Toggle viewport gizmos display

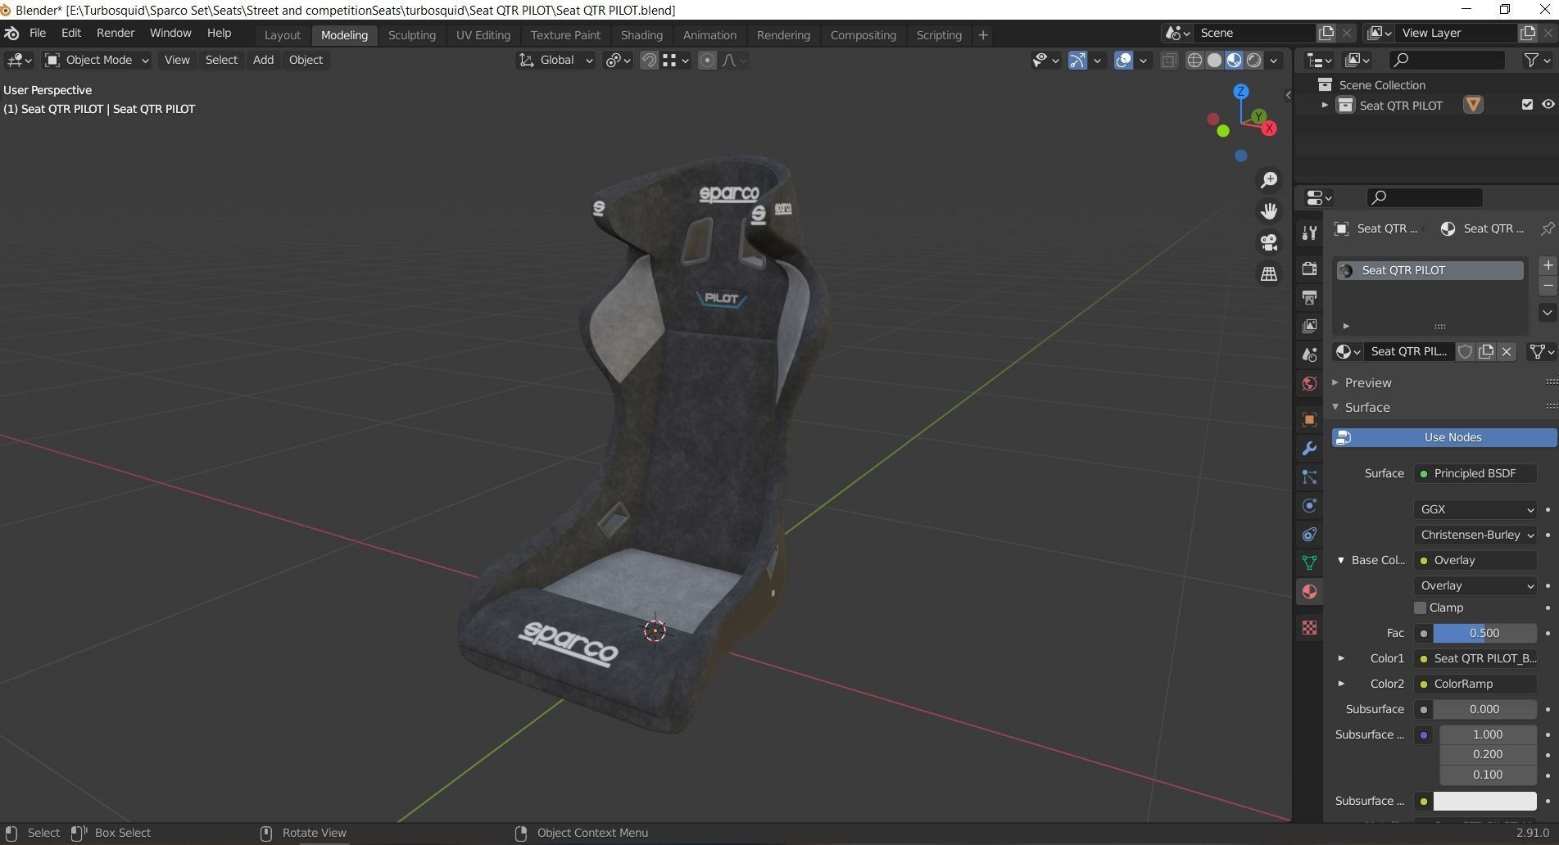tap(1077, 60)
